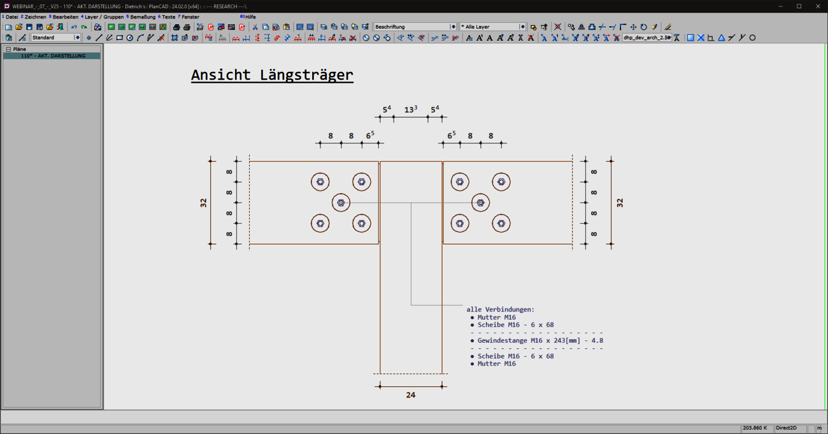Screen dimensions: 828x434
Task: Click the brush/clean-up icon
Action: (x=654, y=27)
